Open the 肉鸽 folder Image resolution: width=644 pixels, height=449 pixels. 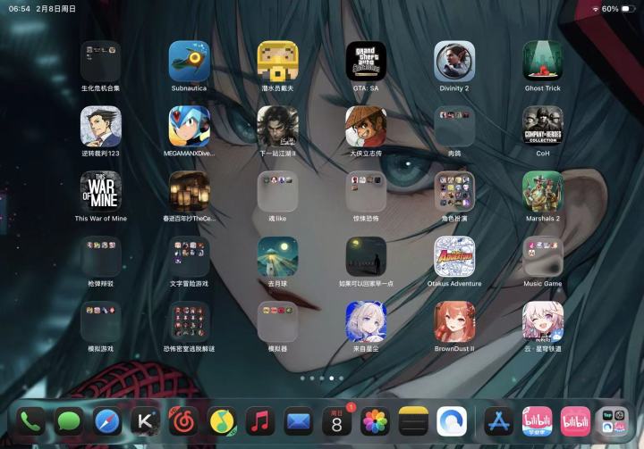454,126
